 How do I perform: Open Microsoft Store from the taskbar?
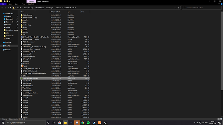point(60,123)
